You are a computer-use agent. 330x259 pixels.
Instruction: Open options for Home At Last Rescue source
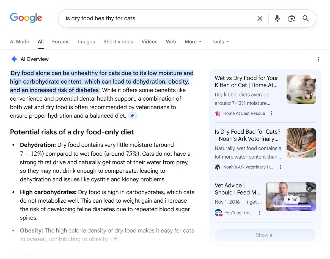coord(271,113)
